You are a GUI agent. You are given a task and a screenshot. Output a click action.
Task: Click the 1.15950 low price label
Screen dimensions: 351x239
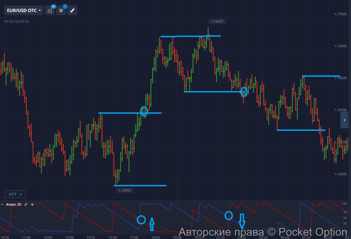tap(125, 190)
